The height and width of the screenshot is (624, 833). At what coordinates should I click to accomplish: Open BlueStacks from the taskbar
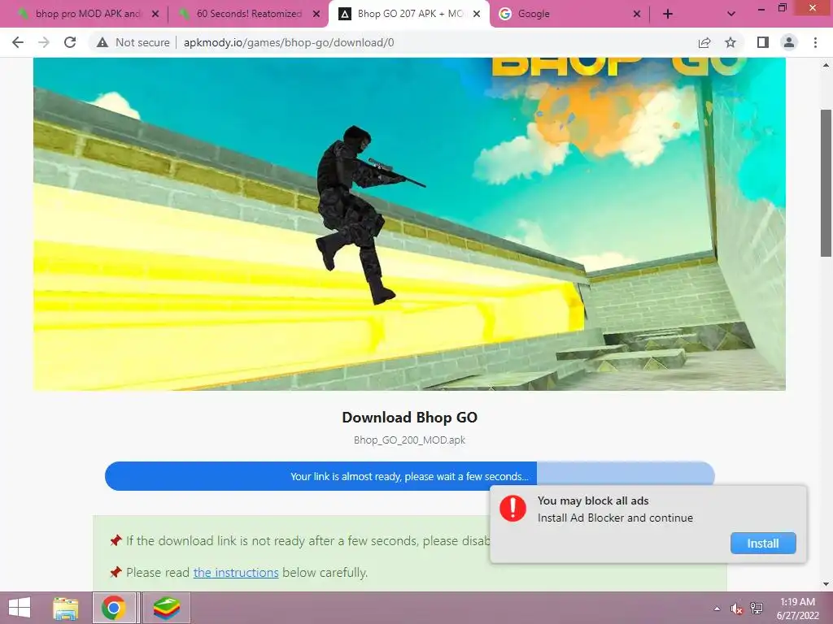(x=167, y=608)
